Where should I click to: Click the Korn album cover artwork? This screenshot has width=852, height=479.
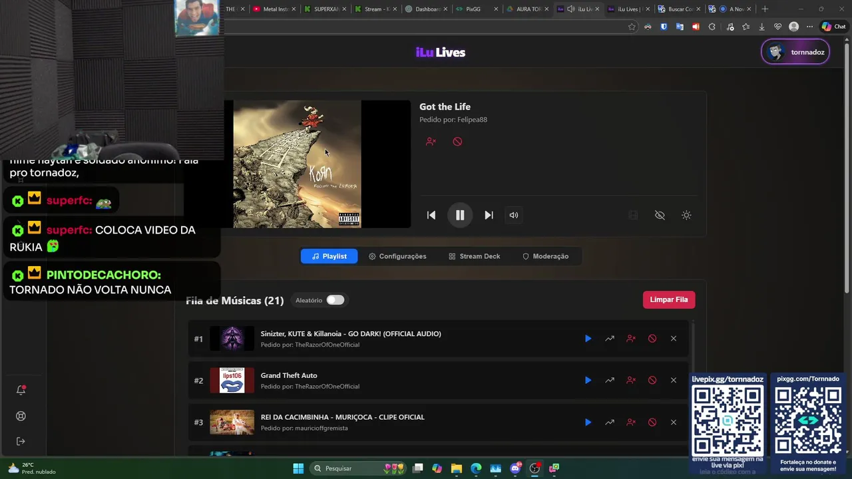[297, 164]
